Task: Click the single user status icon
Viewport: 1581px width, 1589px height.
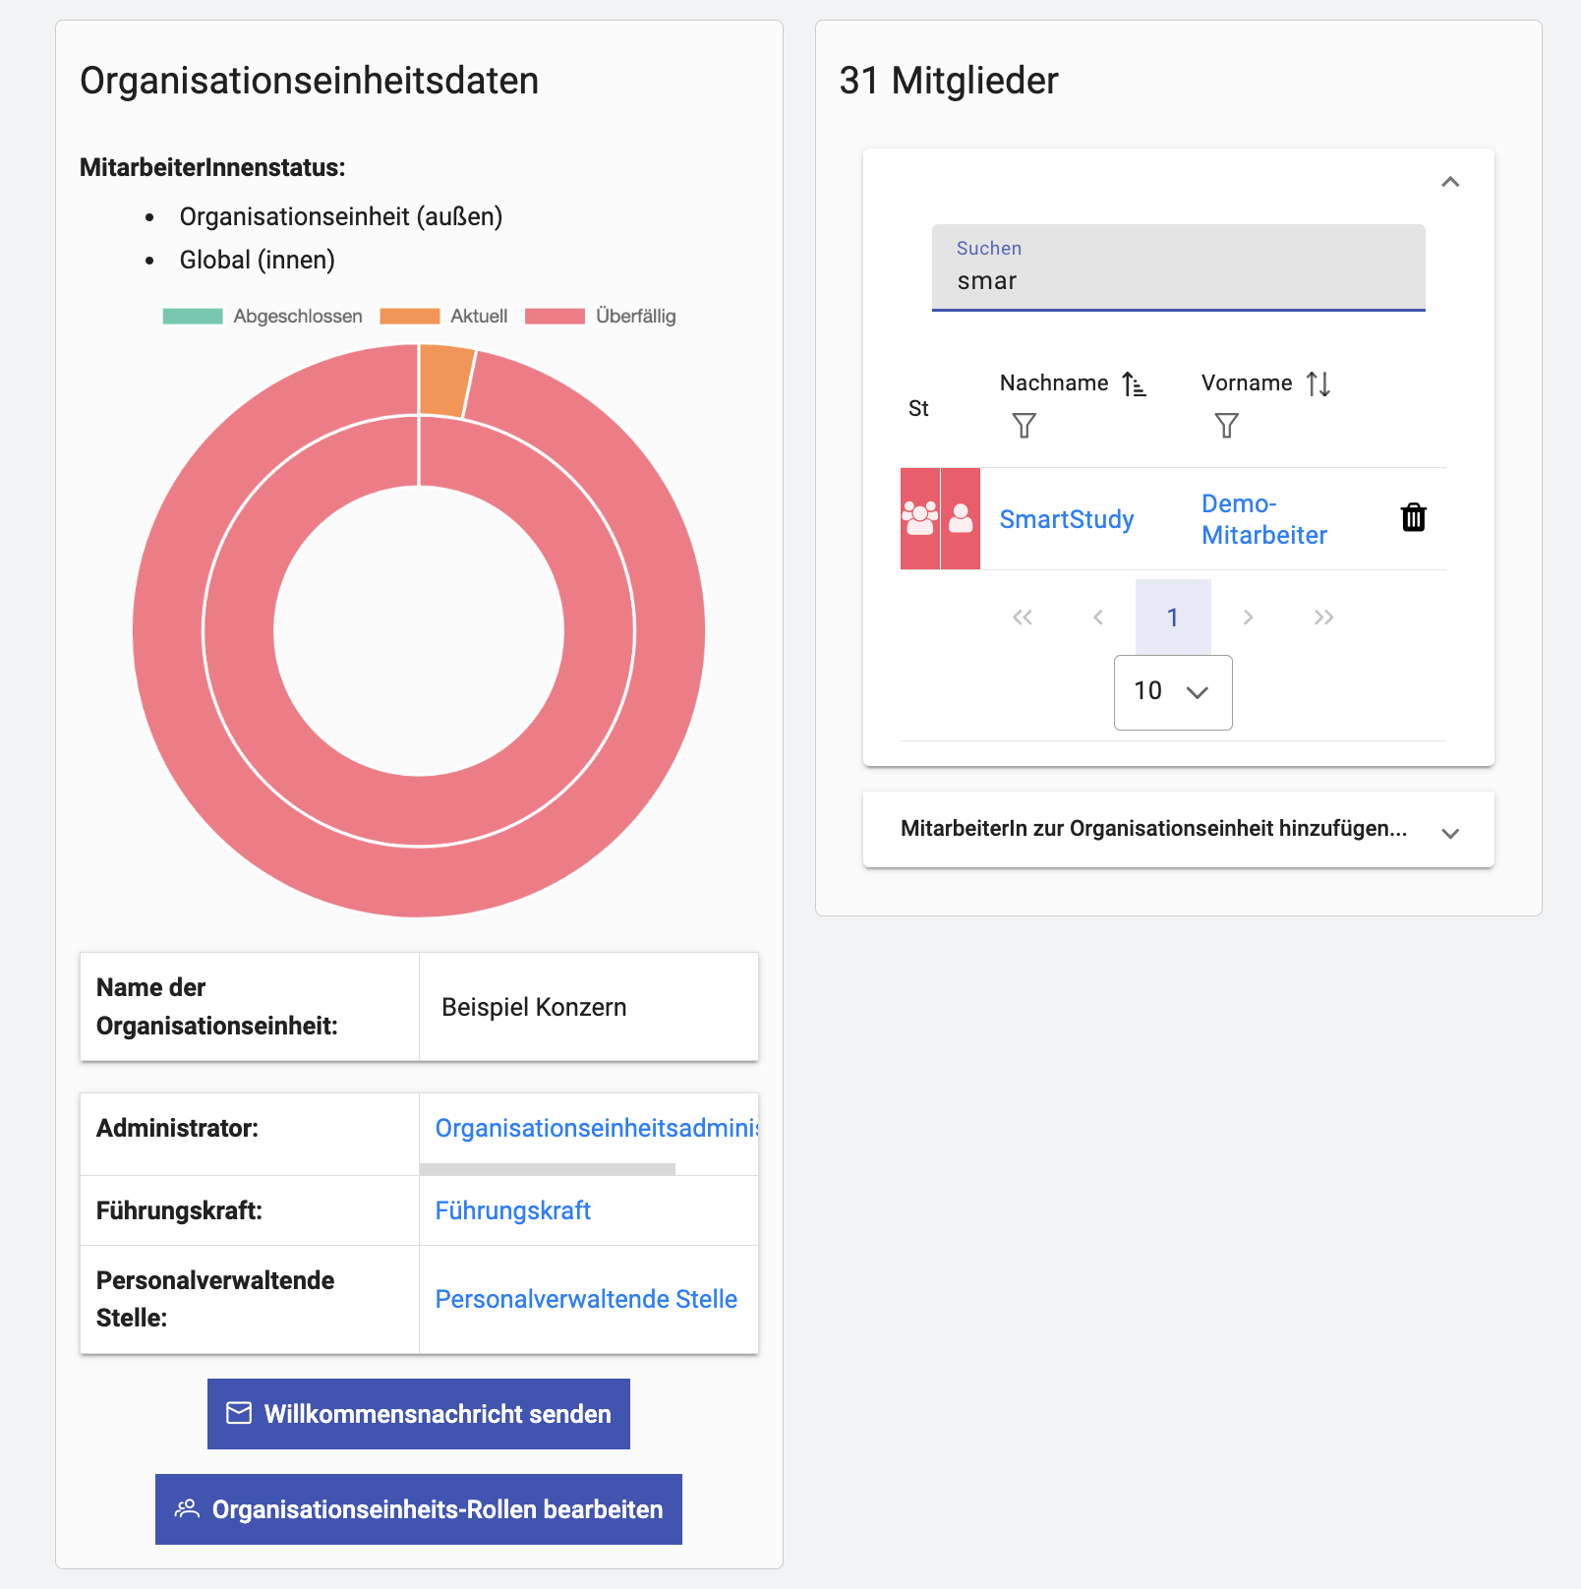Action: (961, 518)
